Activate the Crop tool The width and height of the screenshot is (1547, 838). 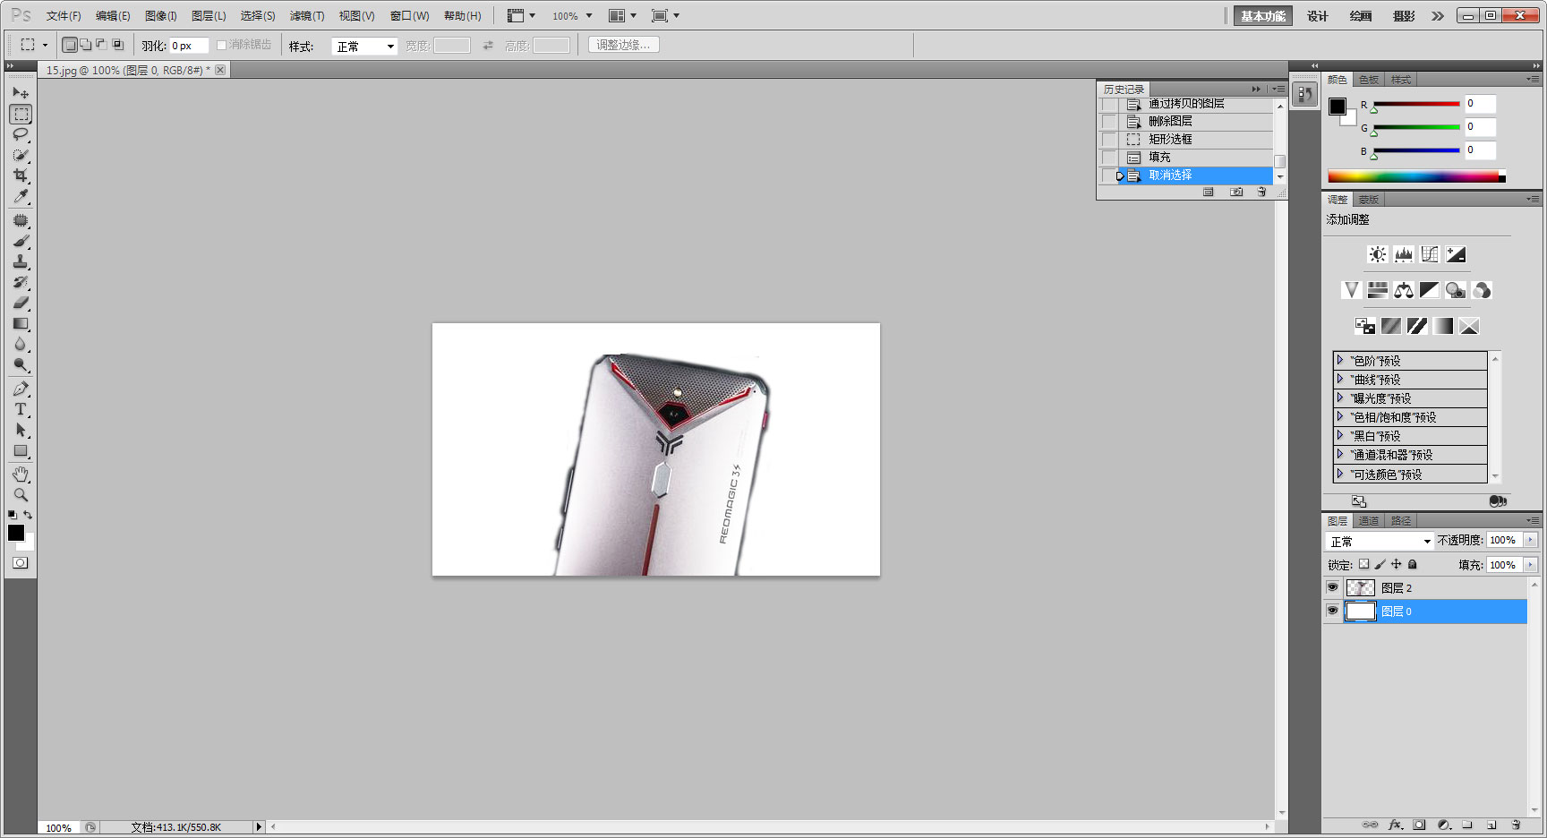click(x=20, y=175)
